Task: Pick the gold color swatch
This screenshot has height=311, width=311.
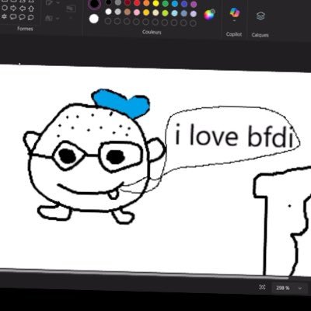Action: 146,12
